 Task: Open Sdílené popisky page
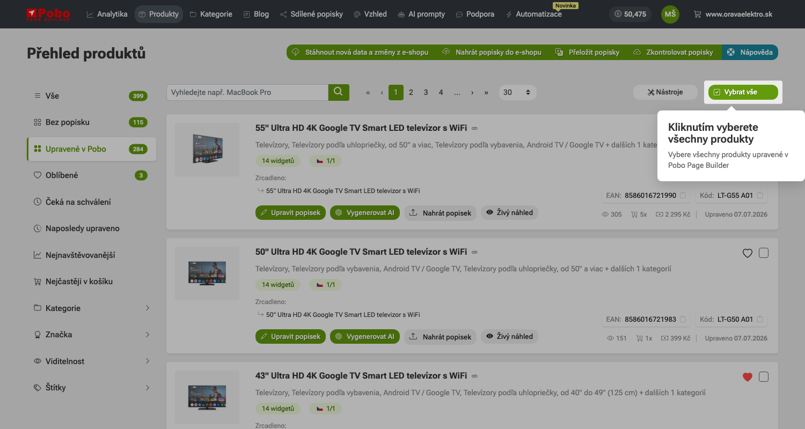tap(311, 14)
